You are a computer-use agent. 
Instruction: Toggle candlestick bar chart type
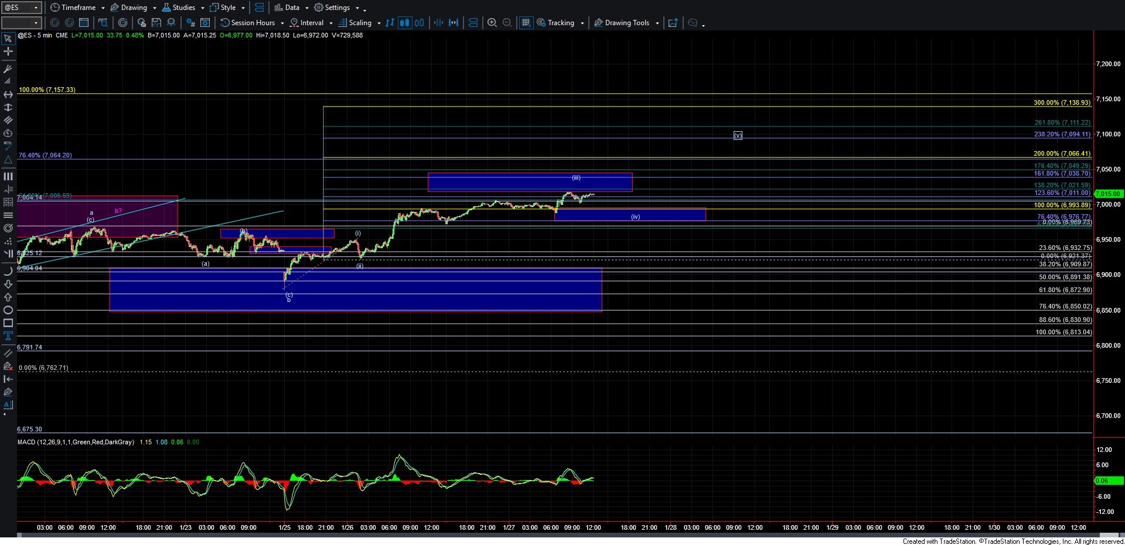pyautogui.click(x=404, y=23)
